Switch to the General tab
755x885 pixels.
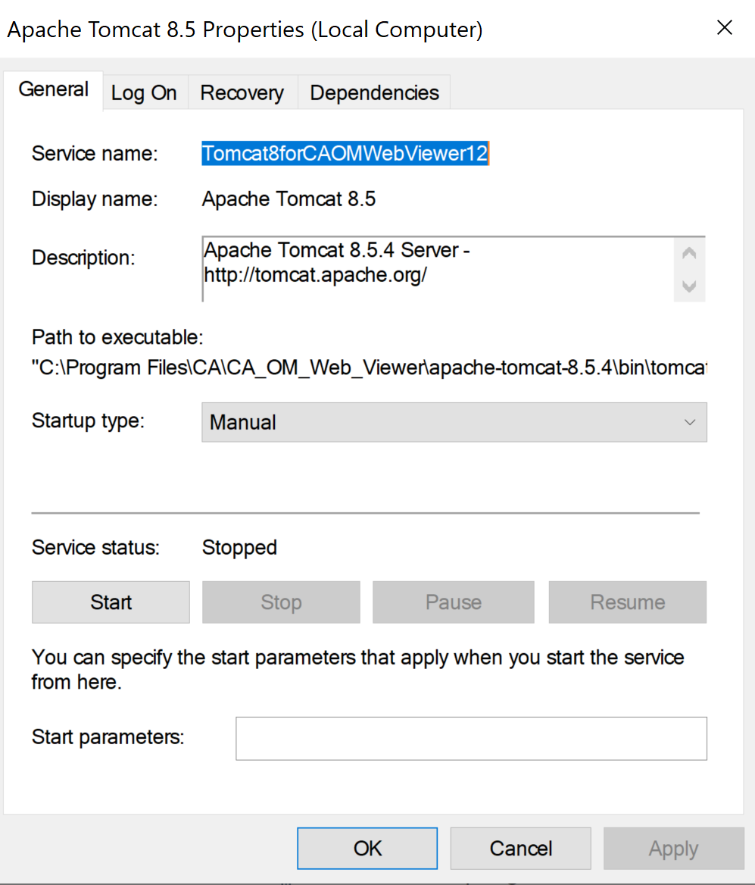point(53,89)
